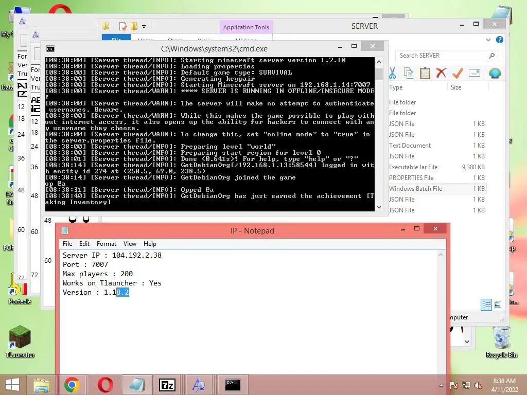Click the magnifier icon in the Search SERVER box
This screenshot has width=527, height=395.
pos(491,56)
